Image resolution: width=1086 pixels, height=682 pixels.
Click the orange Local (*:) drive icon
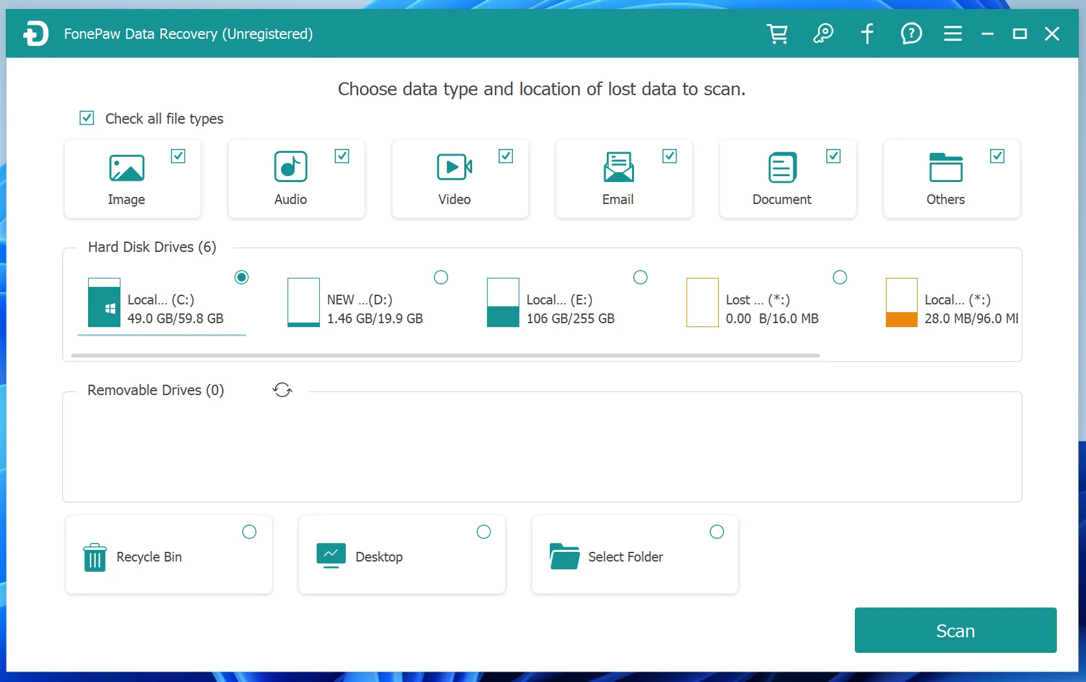pyautogui.click(x=901, y=302)
